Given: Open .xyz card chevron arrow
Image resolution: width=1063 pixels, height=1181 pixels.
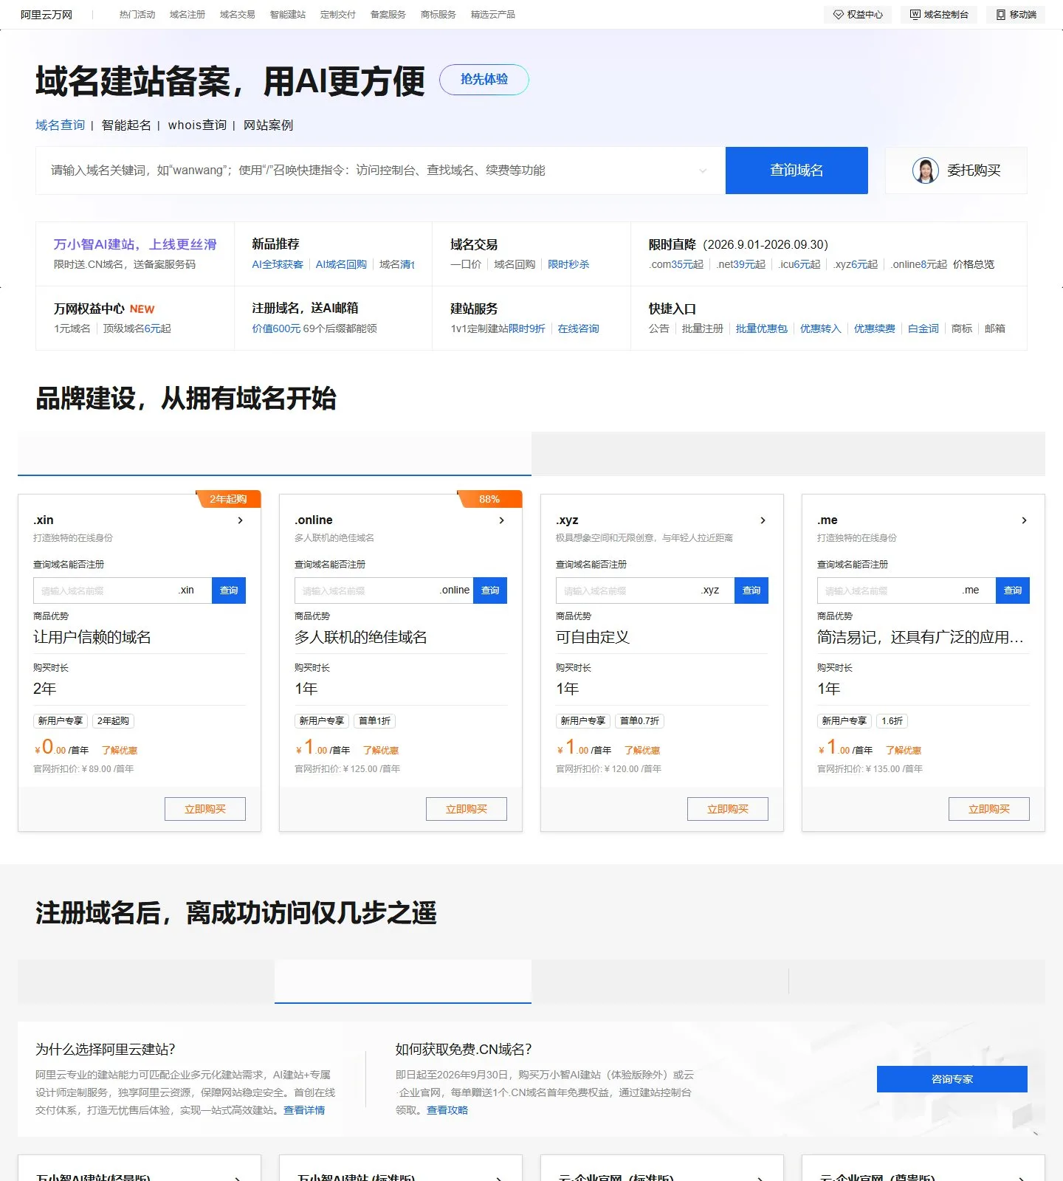Looking at the screenshot, I should 763,520.
